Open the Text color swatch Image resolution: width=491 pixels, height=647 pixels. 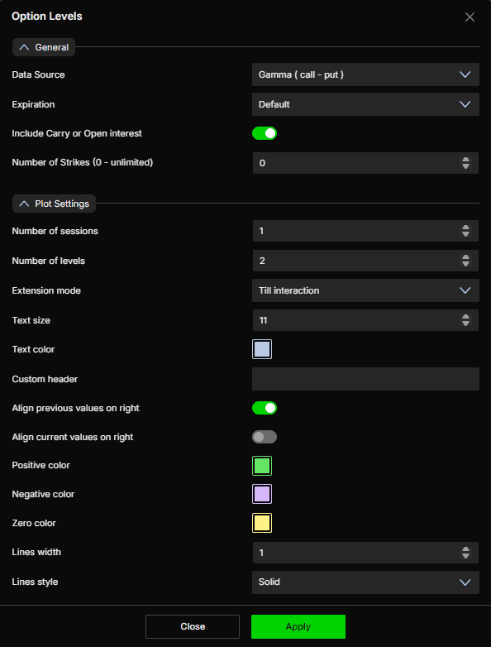[x=262, y=349]
